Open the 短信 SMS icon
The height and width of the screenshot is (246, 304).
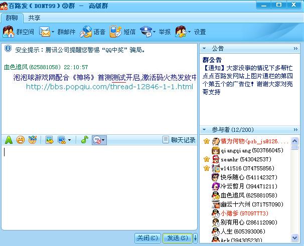pos(115,32)
